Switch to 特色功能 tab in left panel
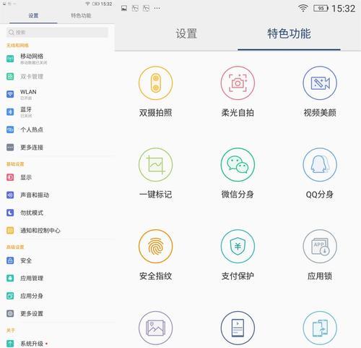The image size is (361, 348). click(x=81, y=16)
